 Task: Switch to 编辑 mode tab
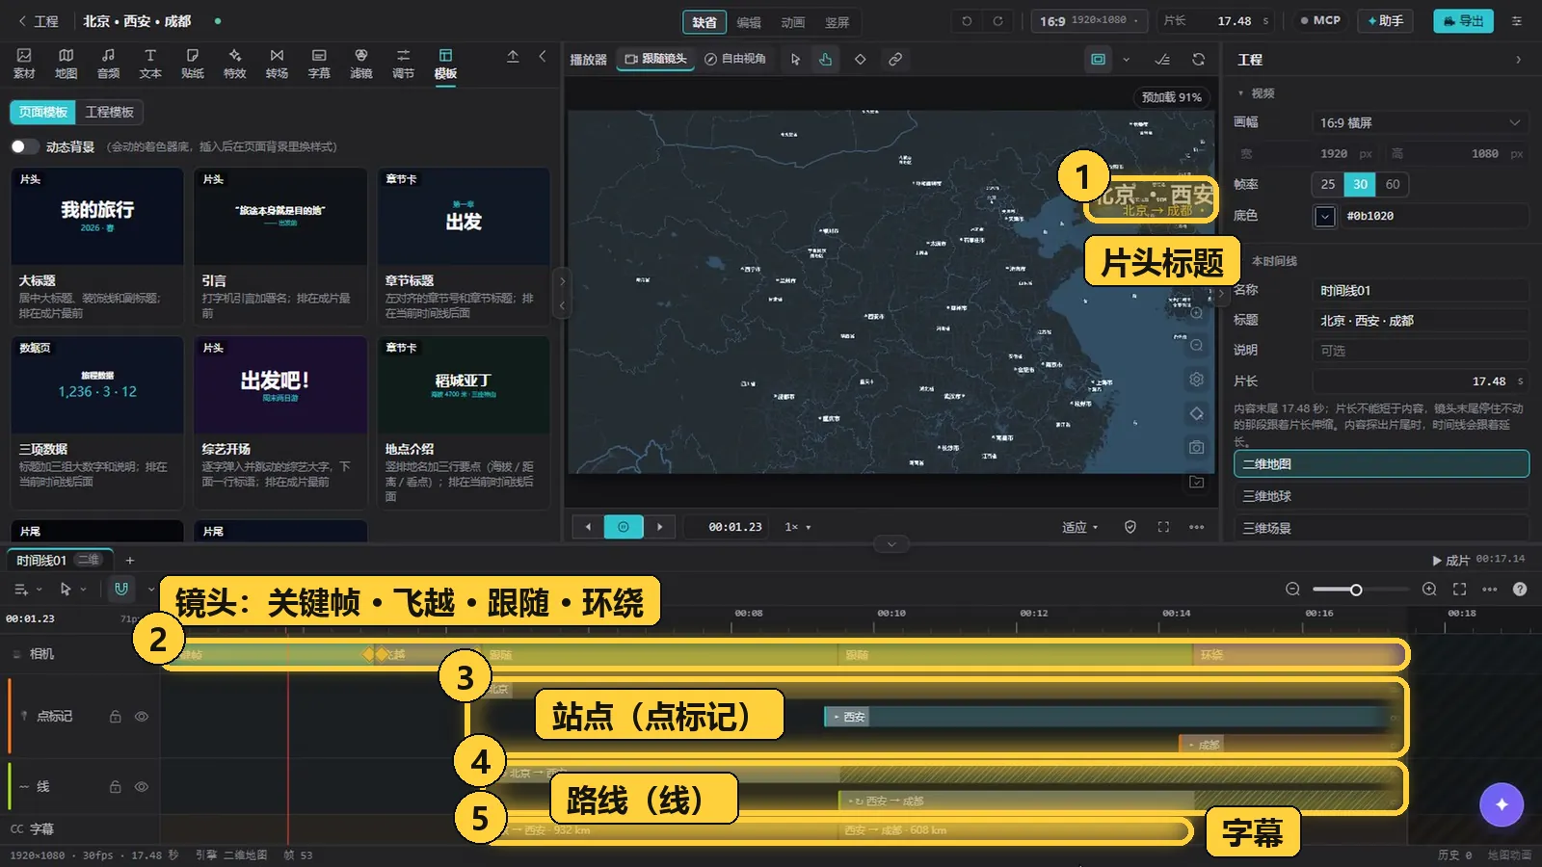(x=749, y=22)
